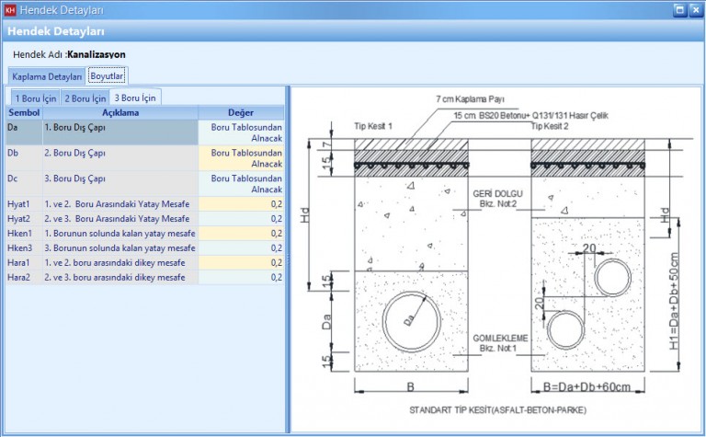
Task: Click the KH application icon in title bar
Action: tap(10, 9)
